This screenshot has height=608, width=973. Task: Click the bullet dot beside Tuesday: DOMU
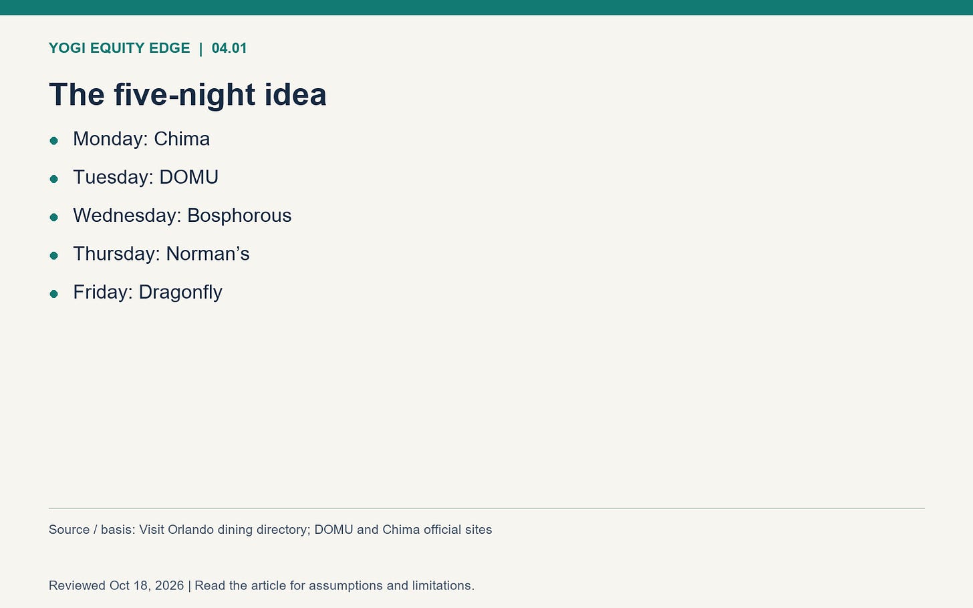pyautogui.click(x=54, y=178)
